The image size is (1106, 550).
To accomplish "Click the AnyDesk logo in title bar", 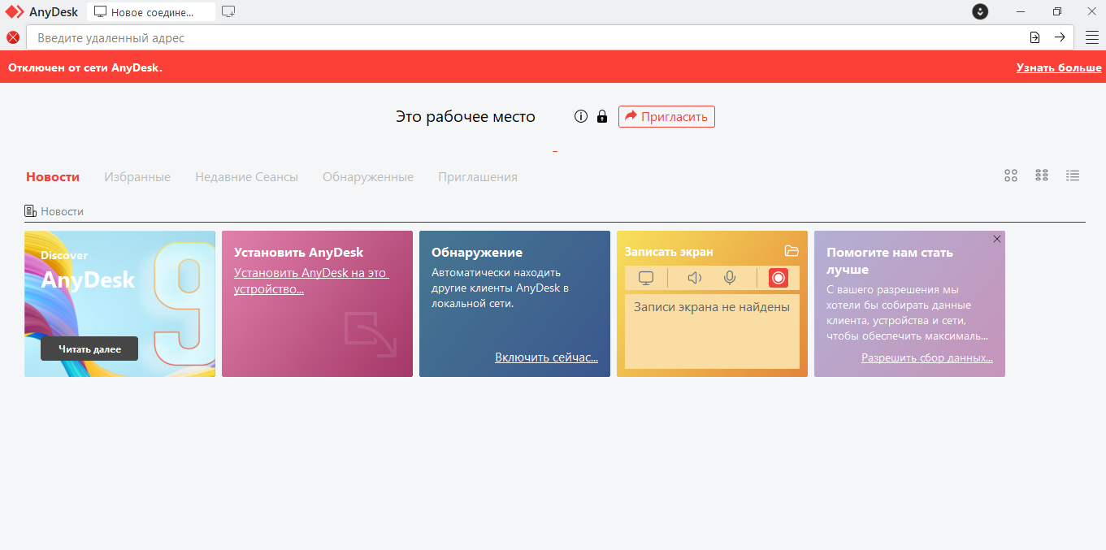I will [x=15, y=12].
